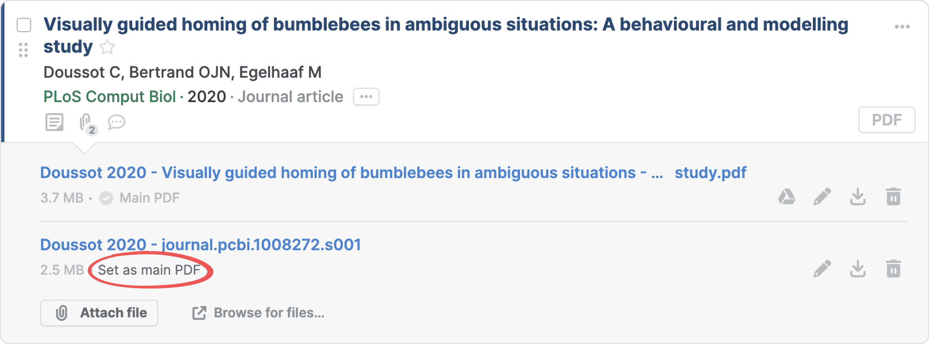The height and width of the screenshot is (344, 929).
Task: Star the bumblebee homing article
Action: point(107,48)
